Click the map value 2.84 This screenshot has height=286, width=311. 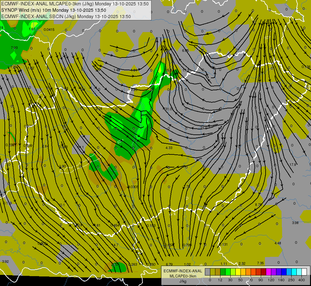coord(45,146)
